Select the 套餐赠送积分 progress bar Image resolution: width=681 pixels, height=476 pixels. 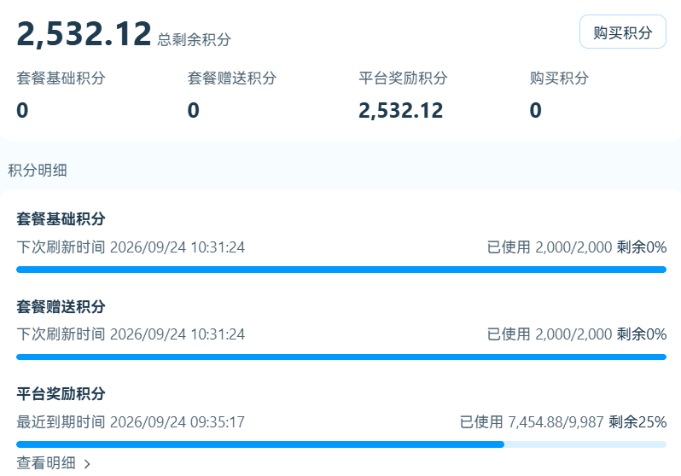[341, 357]
